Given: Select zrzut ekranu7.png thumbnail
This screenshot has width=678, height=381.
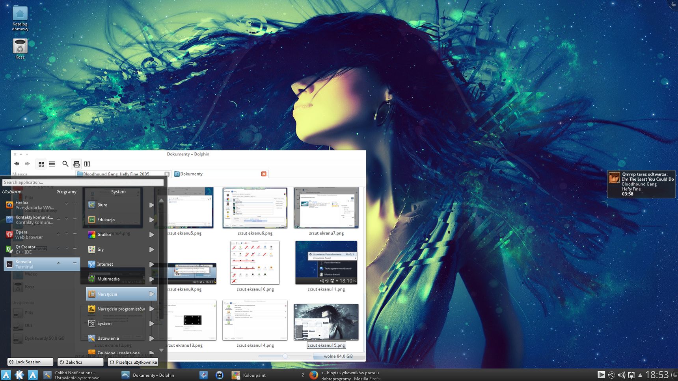Looking at the screenshot, I should [x=326, y=208].
